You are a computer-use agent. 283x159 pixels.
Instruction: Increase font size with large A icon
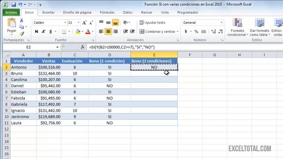pyautogui.click(x=84, y=23)
